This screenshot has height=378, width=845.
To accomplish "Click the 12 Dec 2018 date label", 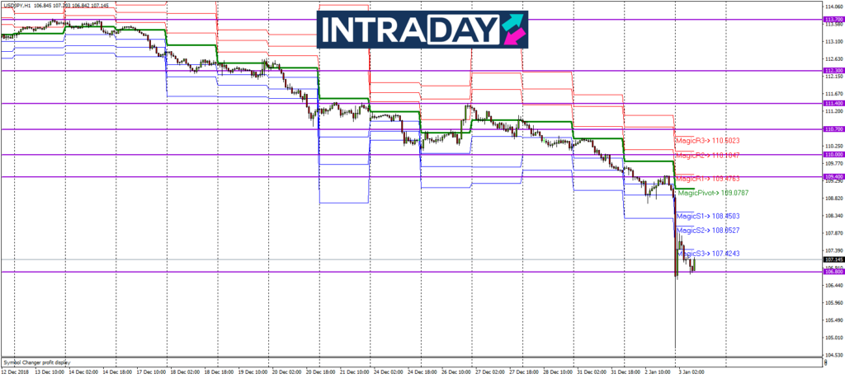I will pyautogui.click(x=16, y=373).
